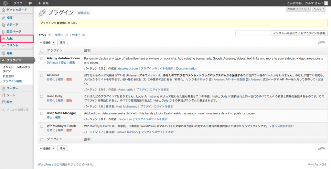The height and width of the screenshot is (169, 331).
Task: Check the Ads by datafeedr.com checkbox
Action: point(42,59)
